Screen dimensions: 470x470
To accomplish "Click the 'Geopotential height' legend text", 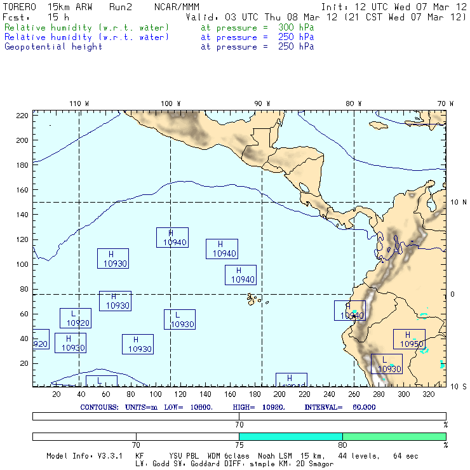I will [53, 47].
